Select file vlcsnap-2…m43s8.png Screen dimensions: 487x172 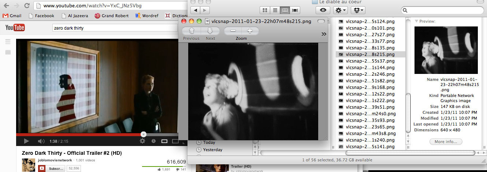(x=371, y=133)
